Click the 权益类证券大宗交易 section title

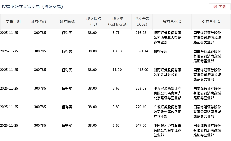pos(32,7)
